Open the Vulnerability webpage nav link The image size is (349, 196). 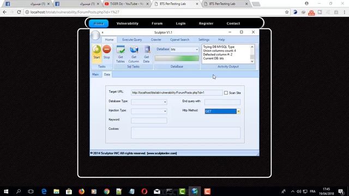[x=128, y=23]
